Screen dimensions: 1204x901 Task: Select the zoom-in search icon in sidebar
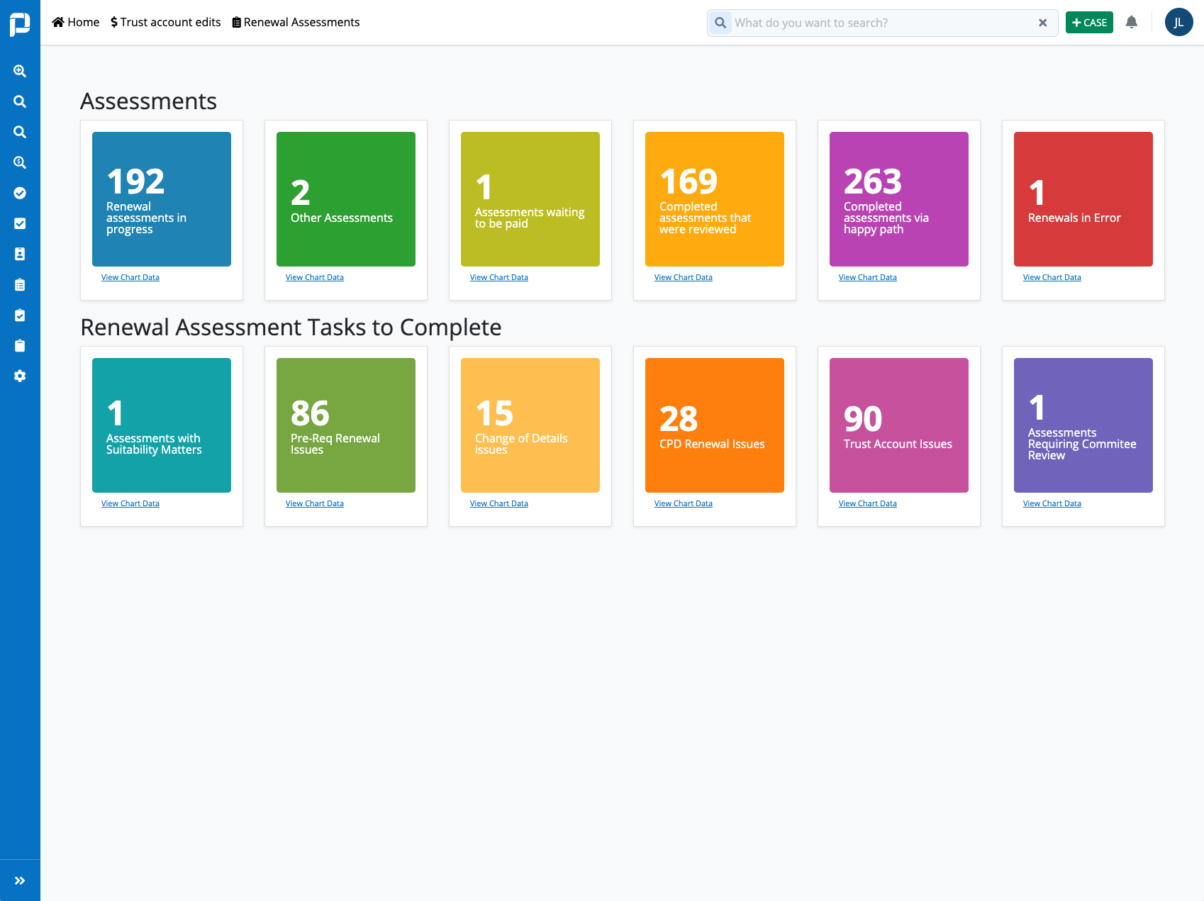point(19,71)
